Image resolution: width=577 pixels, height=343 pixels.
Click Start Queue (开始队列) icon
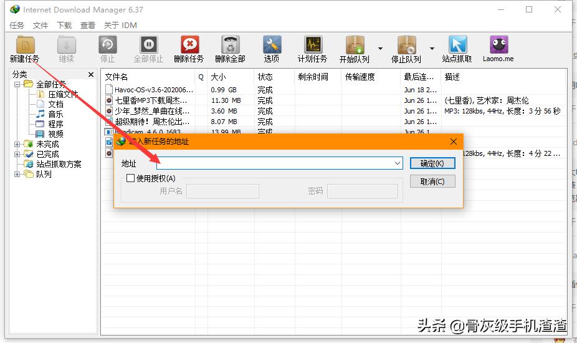[355, 45]
